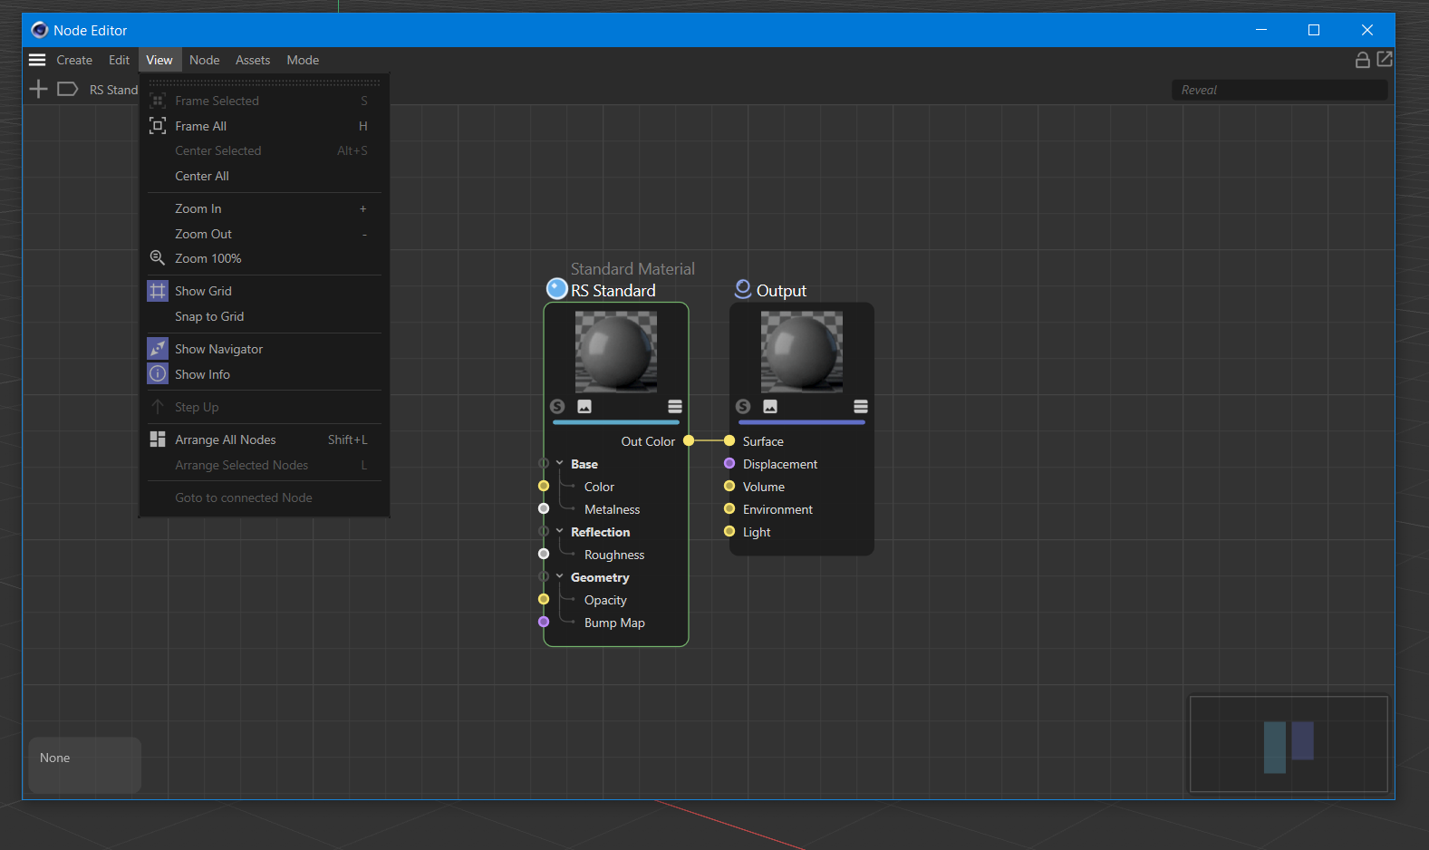Click the None info panel

coord(85,765)
